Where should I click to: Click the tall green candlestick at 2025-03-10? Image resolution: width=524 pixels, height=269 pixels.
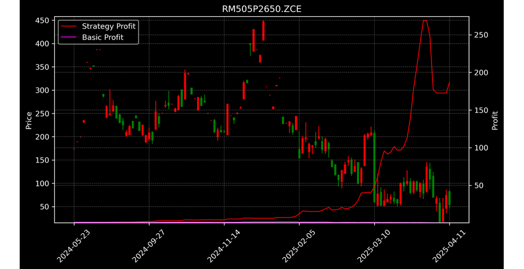pyautogui.click(x=374, y=167)
